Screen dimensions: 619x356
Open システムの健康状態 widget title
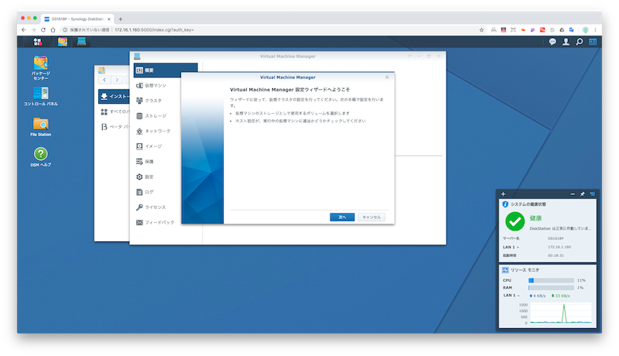[x=528, y=204]
